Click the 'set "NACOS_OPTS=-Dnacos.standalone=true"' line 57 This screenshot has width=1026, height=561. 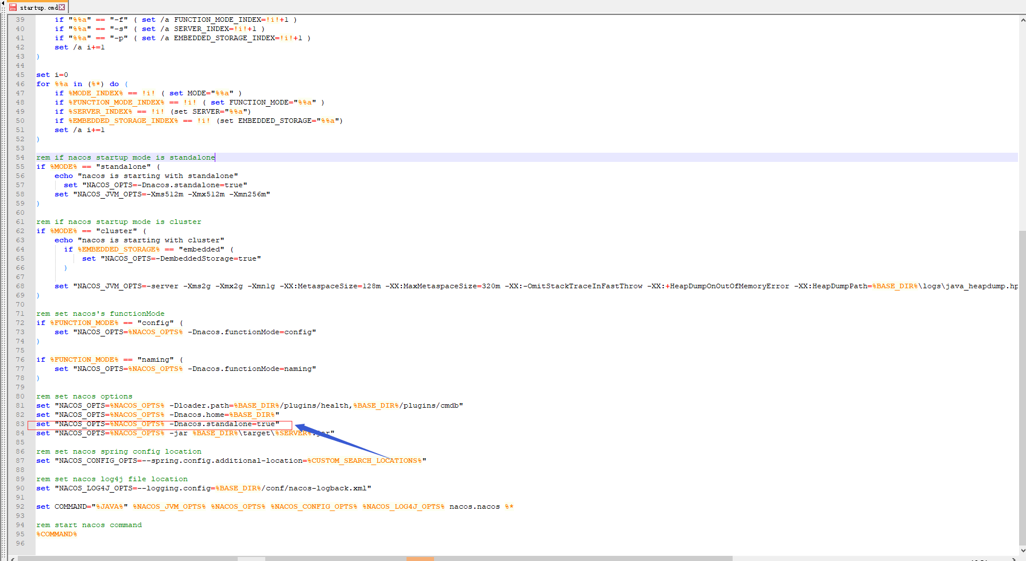(x=156, y=185)
